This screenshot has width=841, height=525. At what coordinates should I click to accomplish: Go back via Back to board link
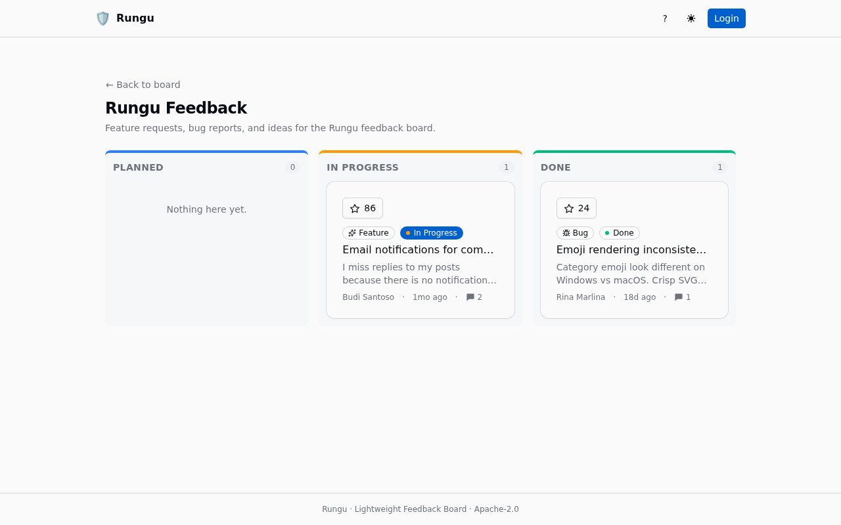tap(143, 85)
